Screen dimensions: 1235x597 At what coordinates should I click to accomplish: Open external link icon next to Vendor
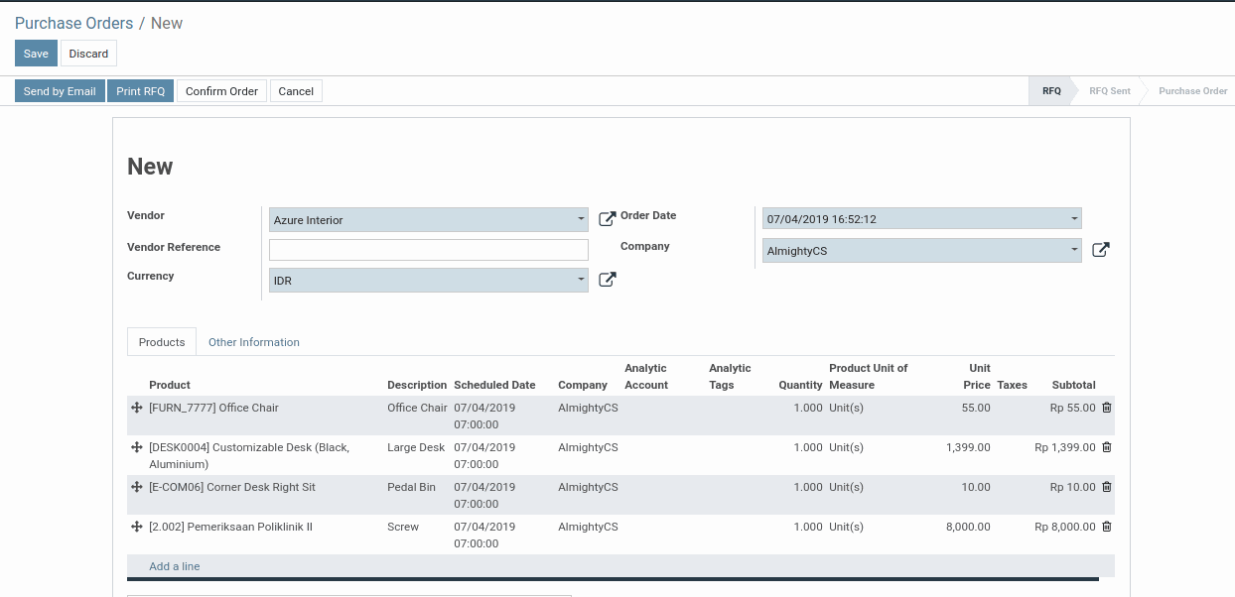(x=607, y=219)
